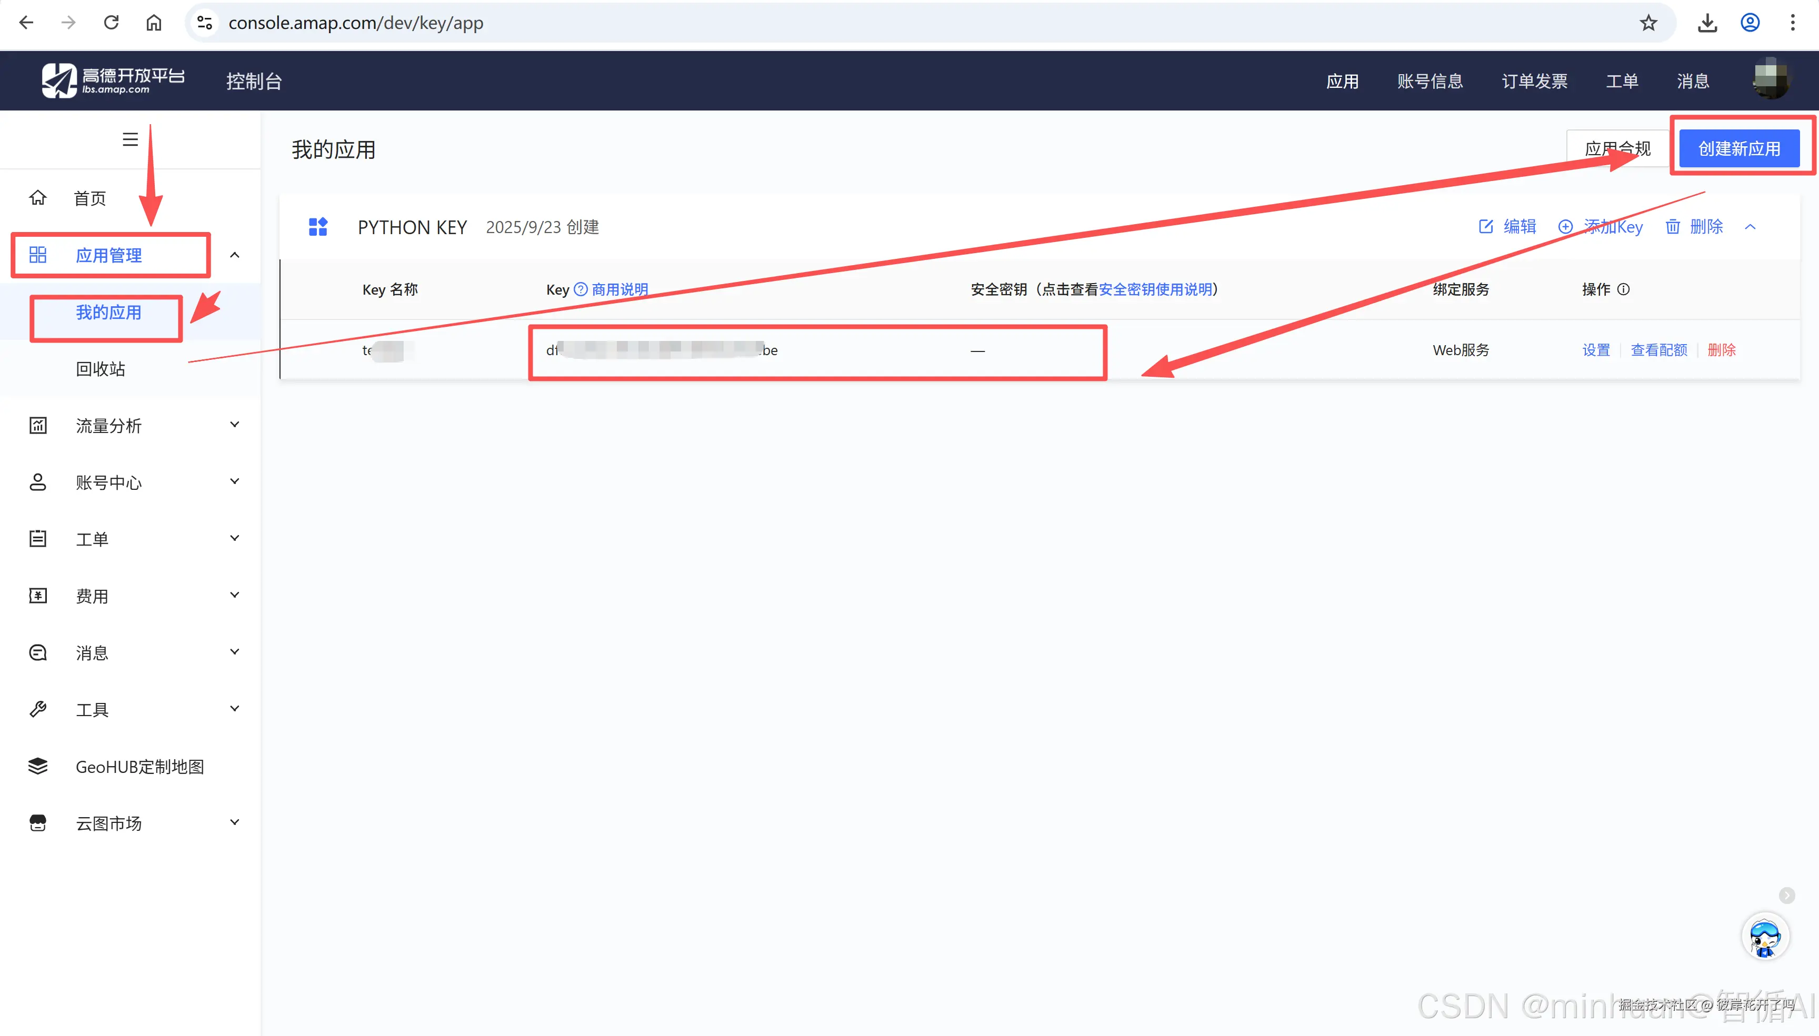
Task: Click the info icon beside 操作
Action: click(1623, 289)
